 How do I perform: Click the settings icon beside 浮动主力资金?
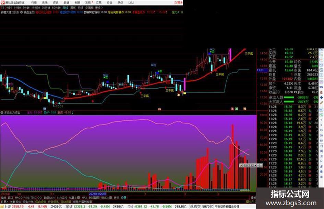2,113
